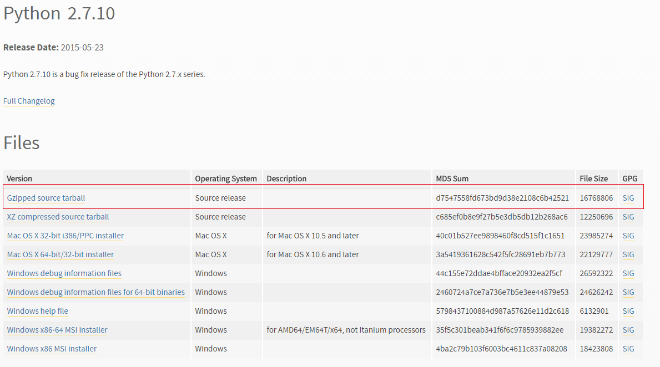This screenshot has height=367, width=660.
Task: Open SIG link for Mac 64-bit/32-bit installer
Action: (628, 255)
